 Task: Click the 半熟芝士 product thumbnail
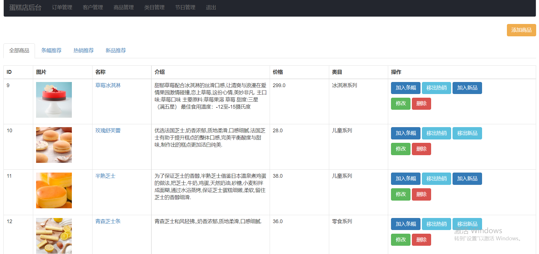(x=54, y=190)
